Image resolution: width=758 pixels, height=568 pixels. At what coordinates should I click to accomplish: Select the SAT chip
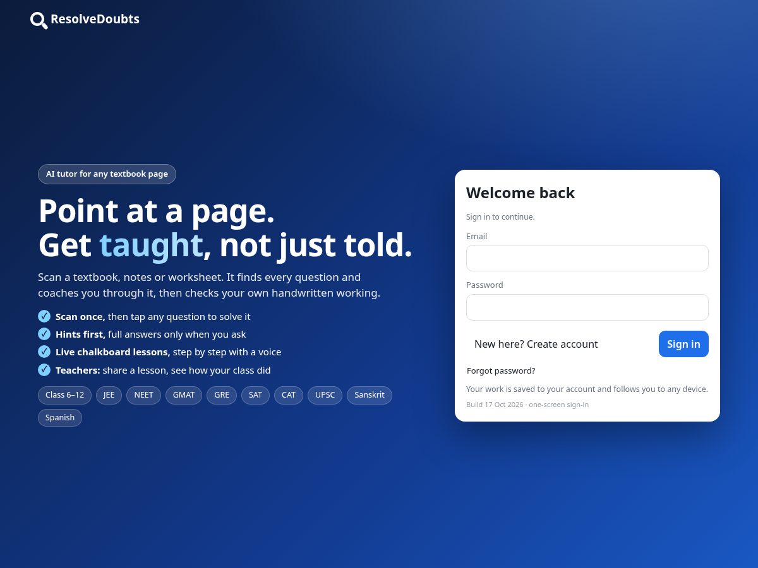pyautogui.click(x=255, y=395)
